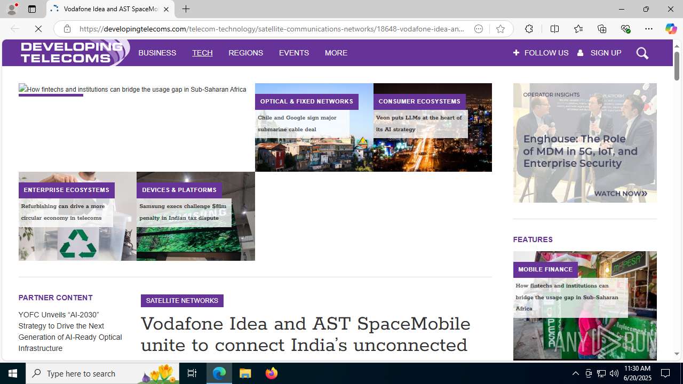The width and height of the screenshot is (683, 384).
Task: Open the MORE menu
Action: click(336, 53)
